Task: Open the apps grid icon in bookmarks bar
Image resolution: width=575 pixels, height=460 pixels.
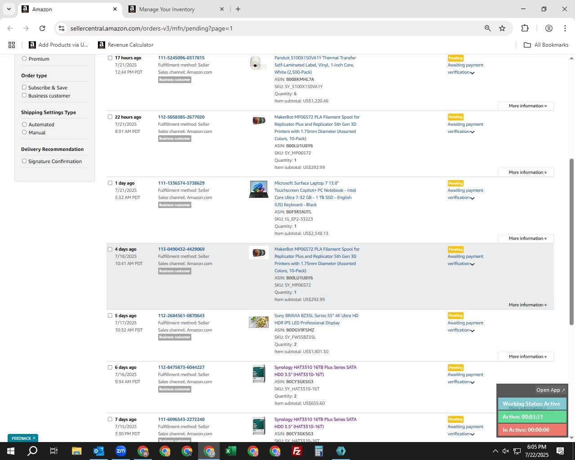Action: pyautogui.click(x=12, y=45)
